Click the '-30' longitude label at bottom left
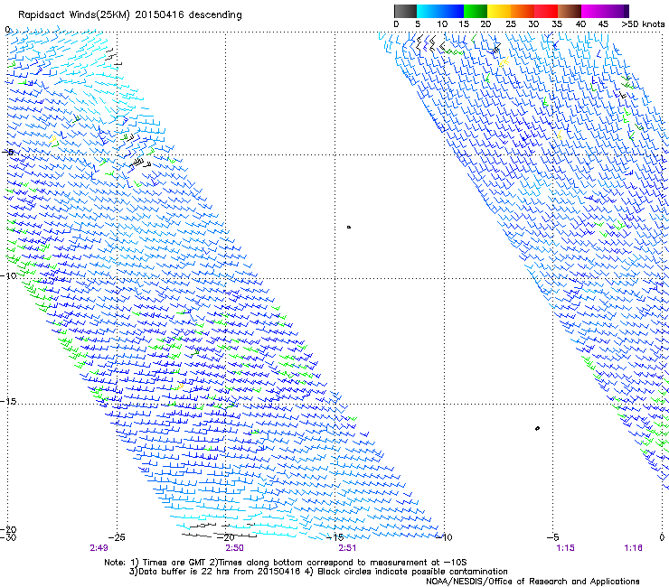 coord(8,537)
